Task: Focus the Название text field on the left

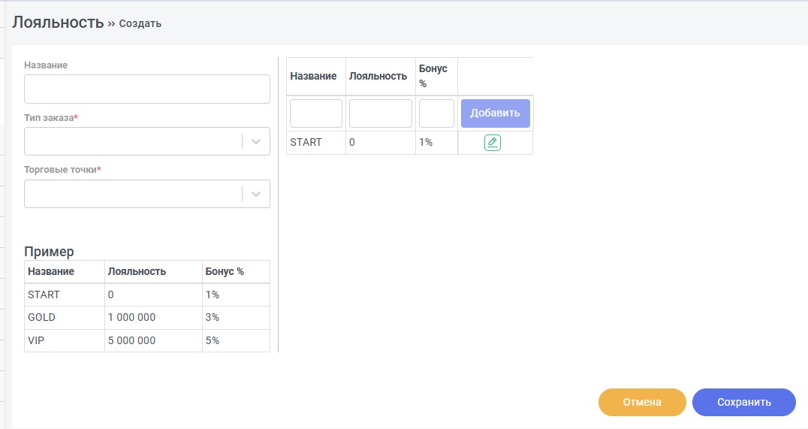Action: pyautogui.click(x=147, y=89)
